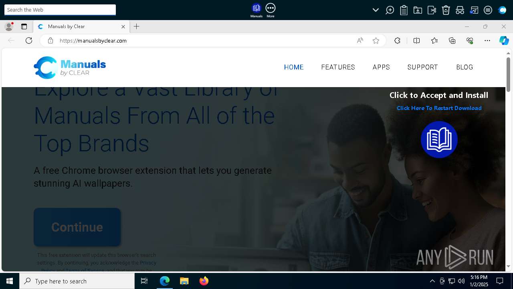Open the notification center

click(x=500, y=281)
